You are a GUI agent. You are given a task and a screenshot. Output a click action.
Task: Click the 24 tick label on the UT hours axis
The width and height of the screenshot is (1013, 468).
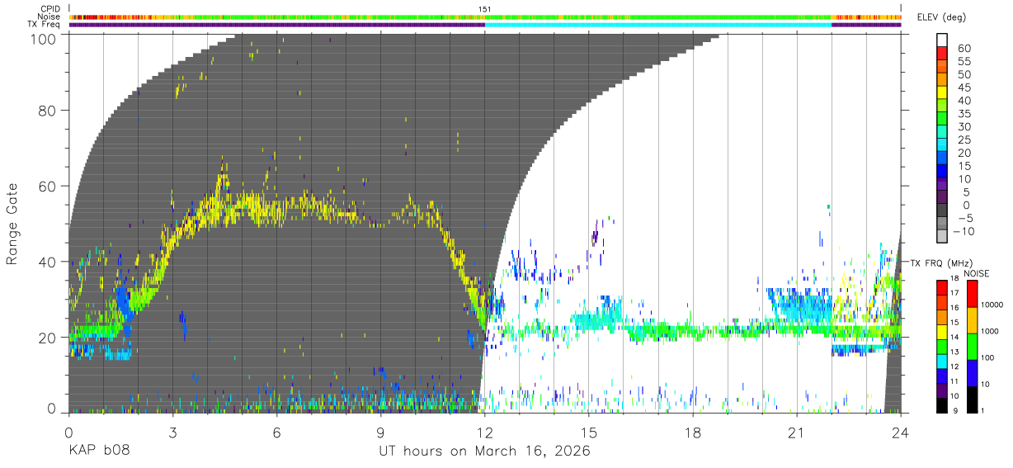pos(901,433)
